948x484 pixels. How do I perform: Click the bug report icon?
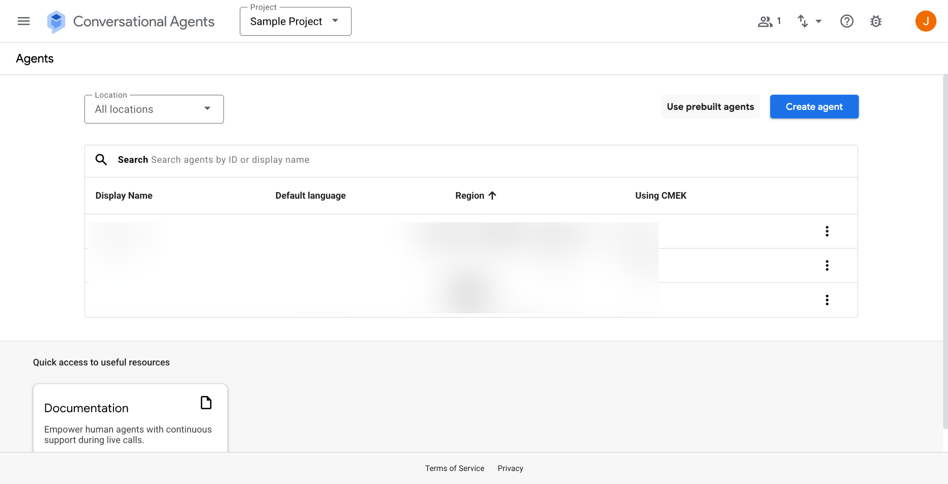876,21
